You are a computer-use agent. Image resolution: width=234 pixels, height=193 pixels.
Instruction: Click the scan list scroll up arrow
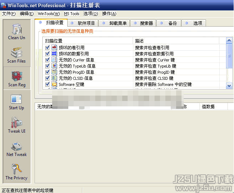(x=229, y=41)
